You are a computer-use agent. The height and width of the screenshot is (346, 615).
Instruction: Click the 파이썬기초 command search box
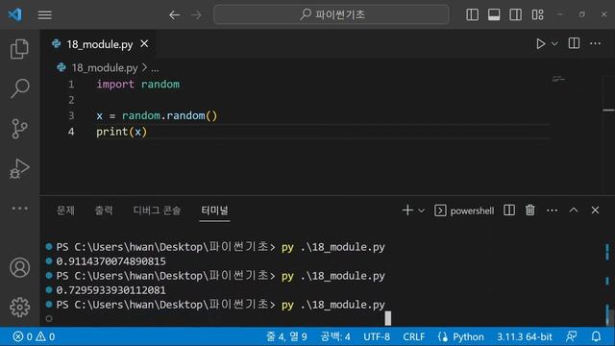(x=331, y=15)
